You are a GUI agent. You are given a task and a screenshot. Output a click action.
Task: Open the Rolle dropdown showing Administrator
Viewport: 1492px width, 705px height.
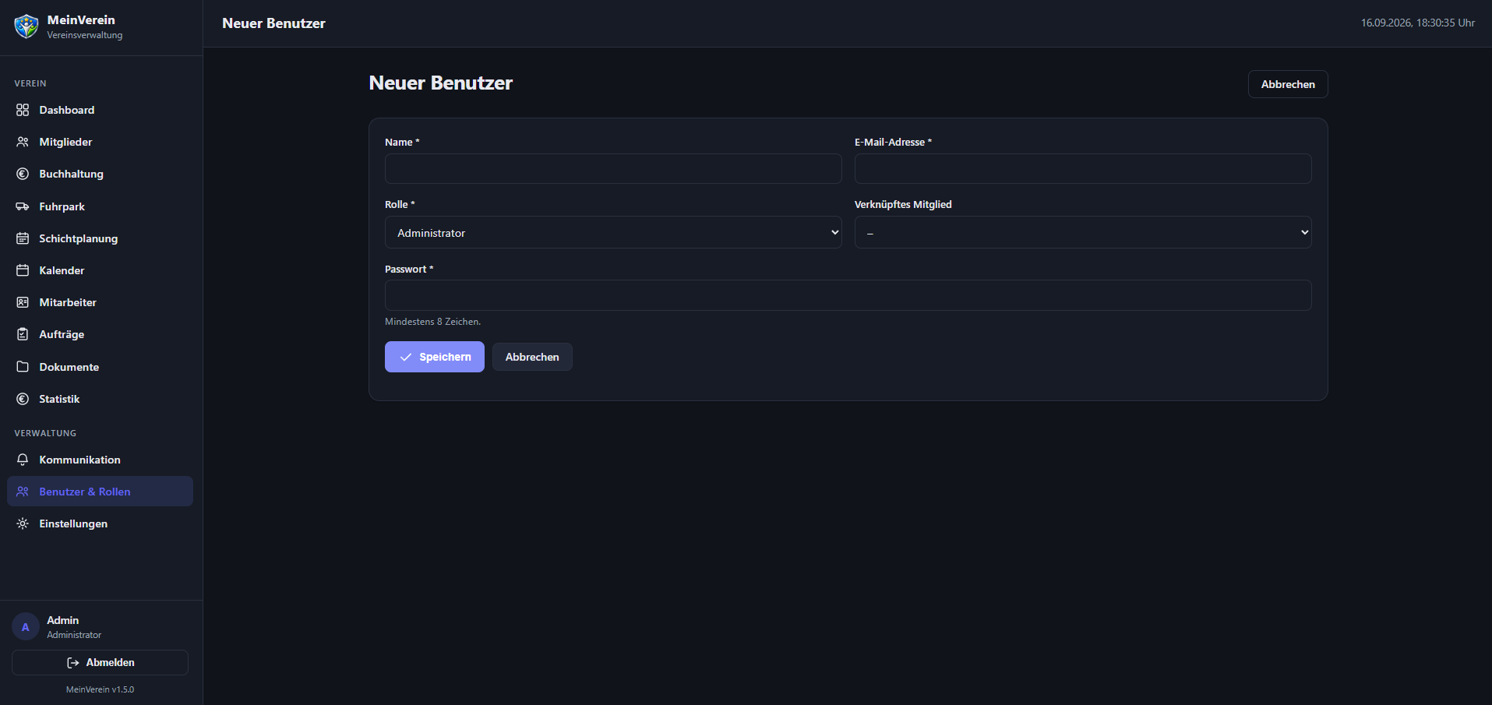coord(613,232)
